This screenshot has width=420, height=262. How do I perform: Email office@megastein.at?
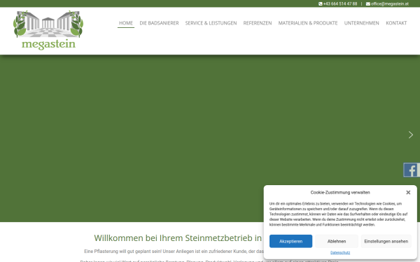[387, 3]
